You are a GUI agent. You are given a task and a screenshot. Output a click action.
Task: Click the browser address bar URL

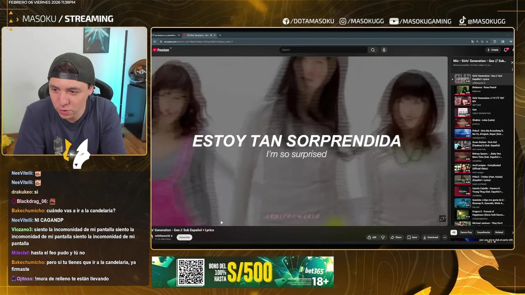(198, 42)
